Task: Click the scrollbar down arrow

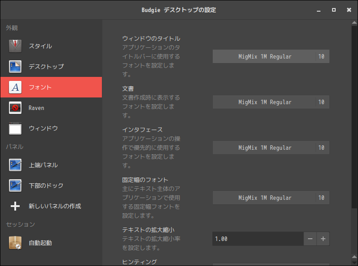Action: tap(354, 257)
